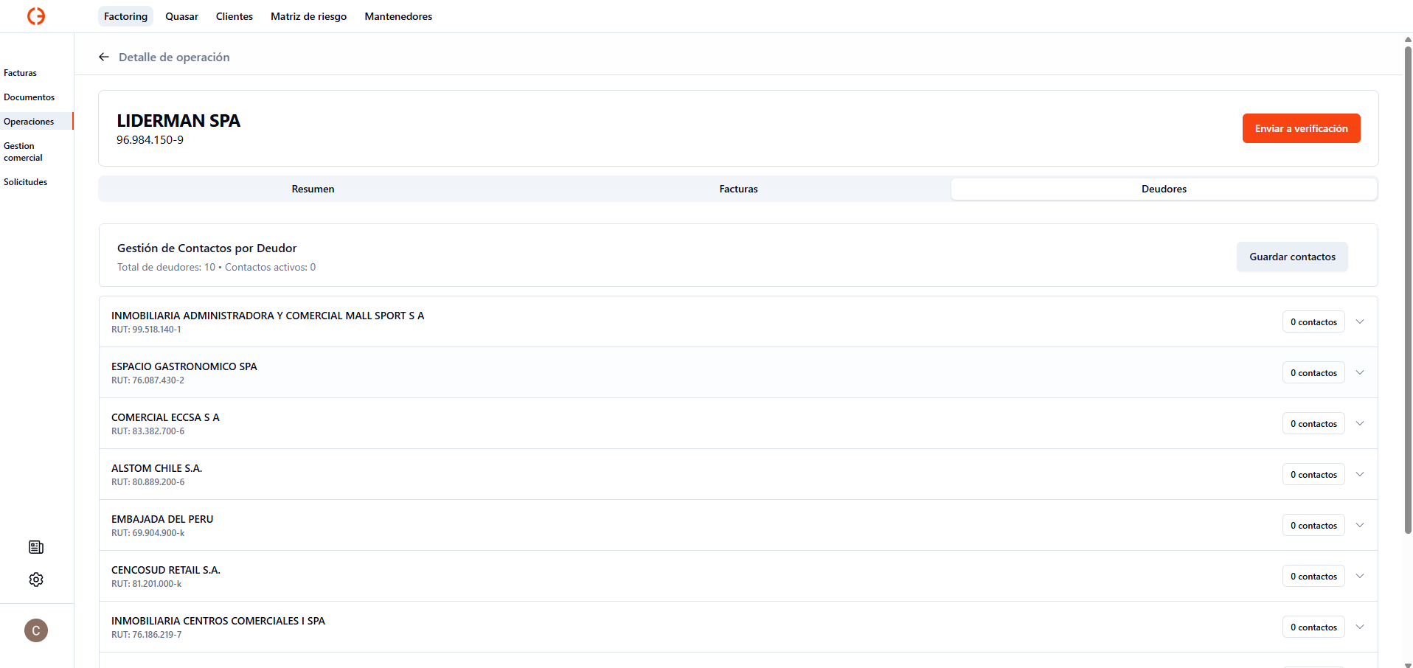Expand the CENCOSUD RETAIL S.A. chevron

[x=1360, y=576]
